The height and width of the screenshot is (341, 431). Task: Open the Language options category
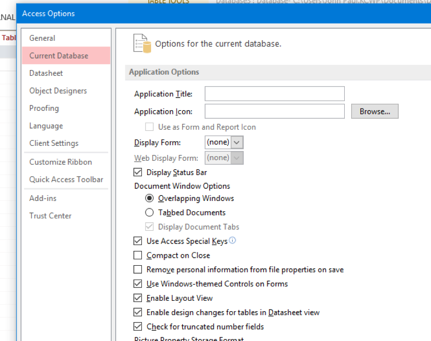click(66, 126)
